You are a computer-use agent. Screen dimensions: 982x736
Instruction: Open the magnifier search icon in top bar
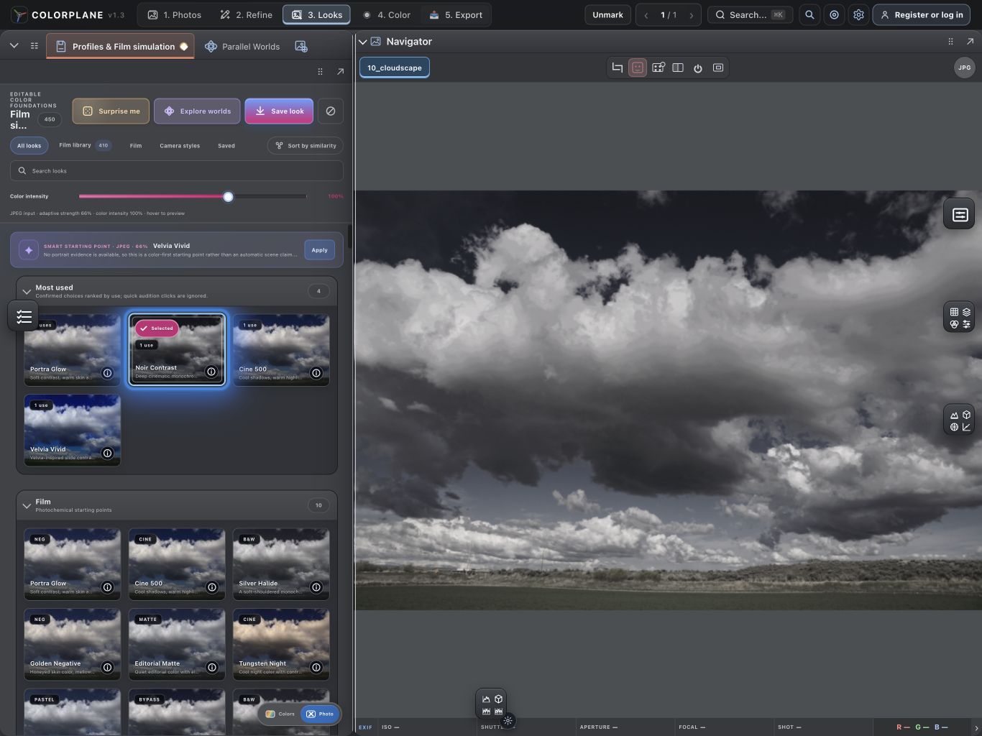809,15
